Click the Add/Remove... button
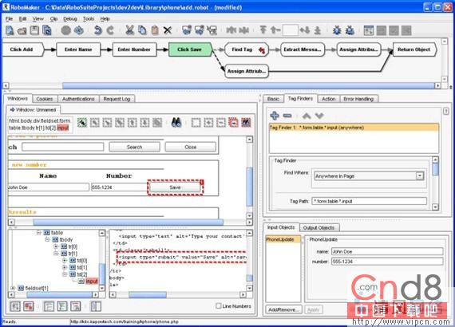 click(x=283, y=309)
